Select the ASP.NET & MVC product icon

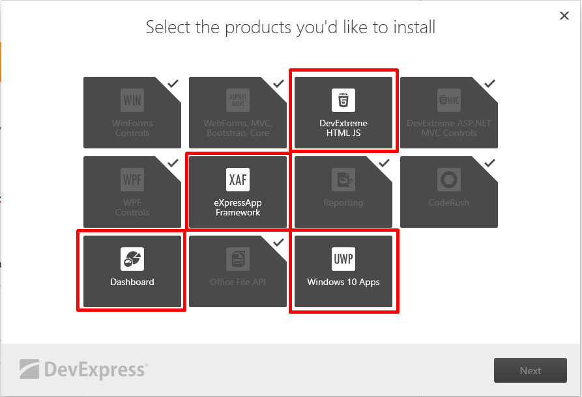coord(238,100)
